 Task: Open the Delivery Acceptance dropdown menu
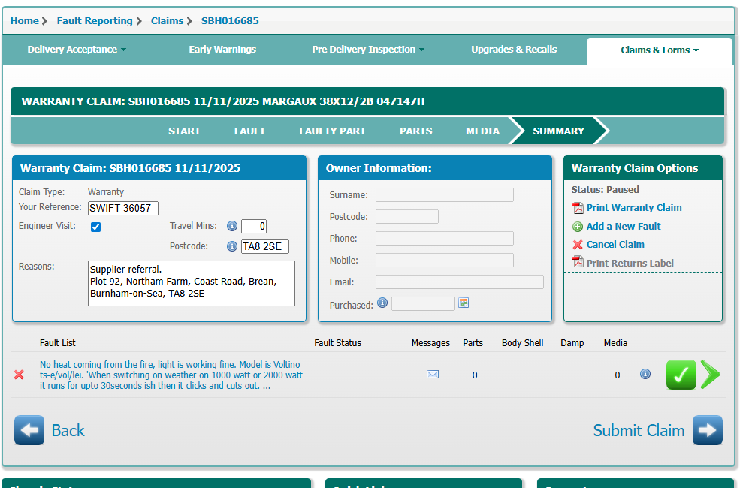(77, 50)
